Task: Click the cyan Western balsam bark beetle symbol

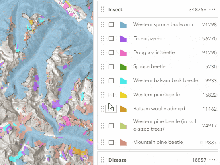Action: point(124,80)
